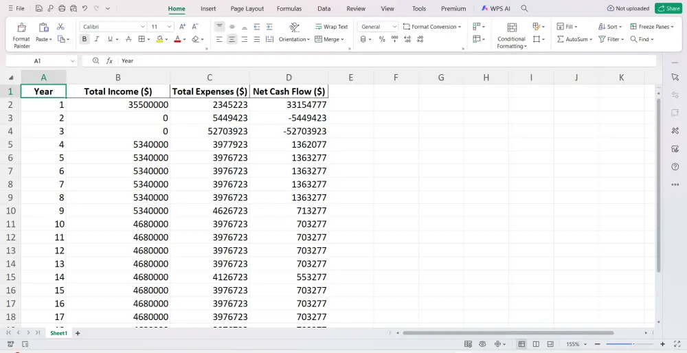Click the search magnifier in title bar
This screenshot has height=353, width=687.
point(524,8)
